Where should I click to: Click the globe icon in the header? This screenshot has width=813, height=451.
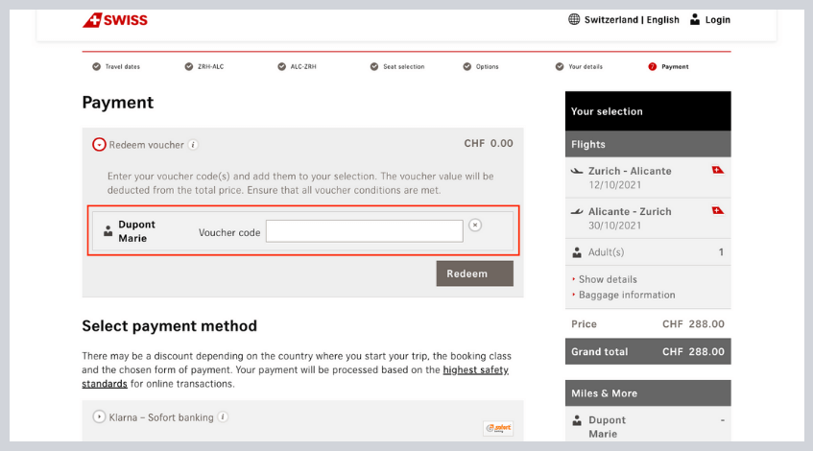[x=574, y=20]
